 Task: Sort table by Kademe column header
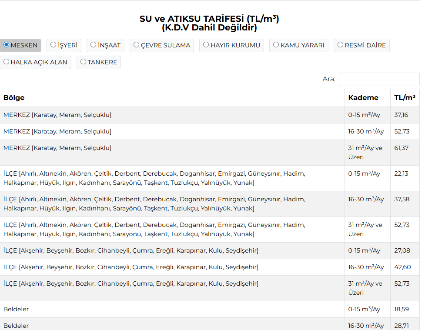click(363, 98)
